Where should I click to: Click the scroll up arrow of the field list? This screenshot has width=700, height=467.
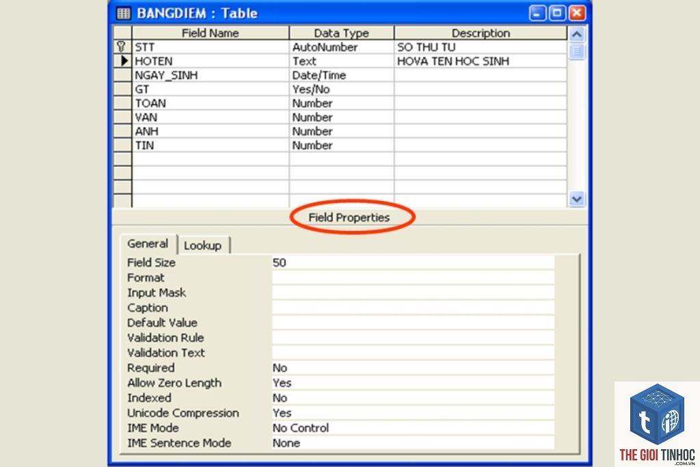(577, 34)
